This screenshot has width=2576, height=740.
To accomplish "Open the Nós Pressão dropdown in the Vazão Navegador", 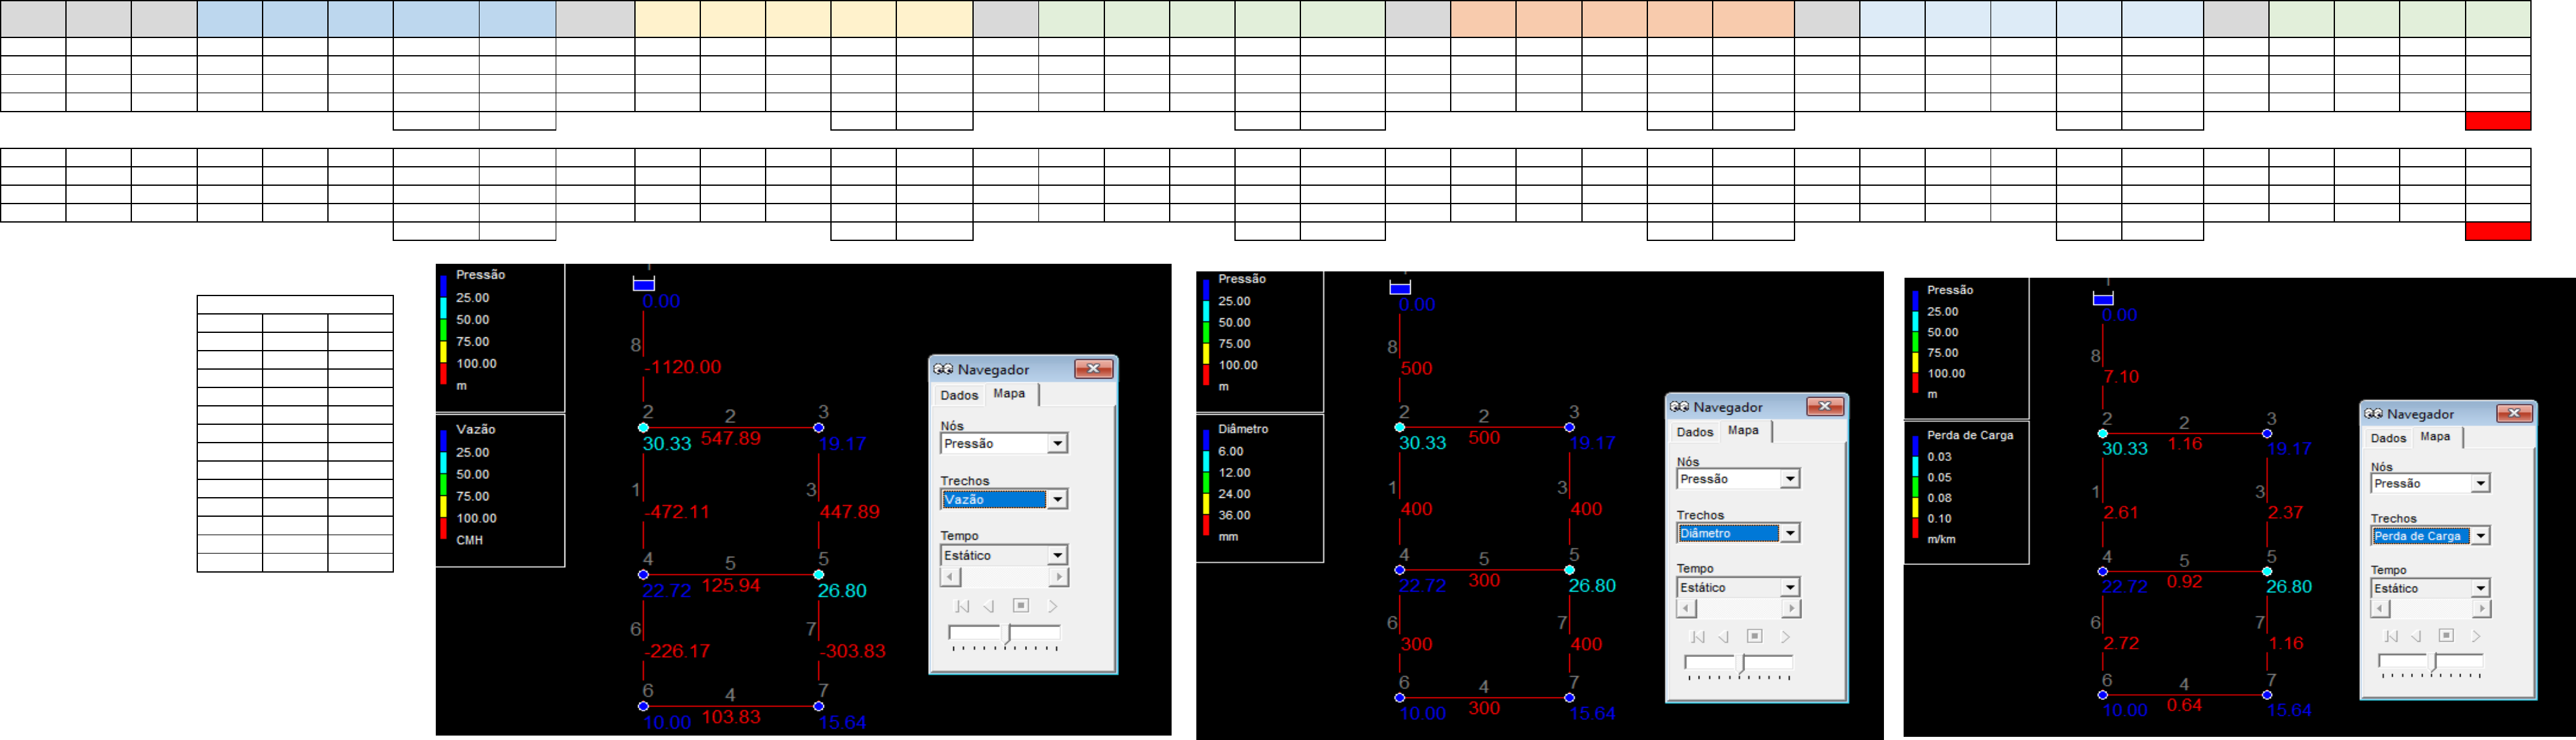I will (1057, 443).
